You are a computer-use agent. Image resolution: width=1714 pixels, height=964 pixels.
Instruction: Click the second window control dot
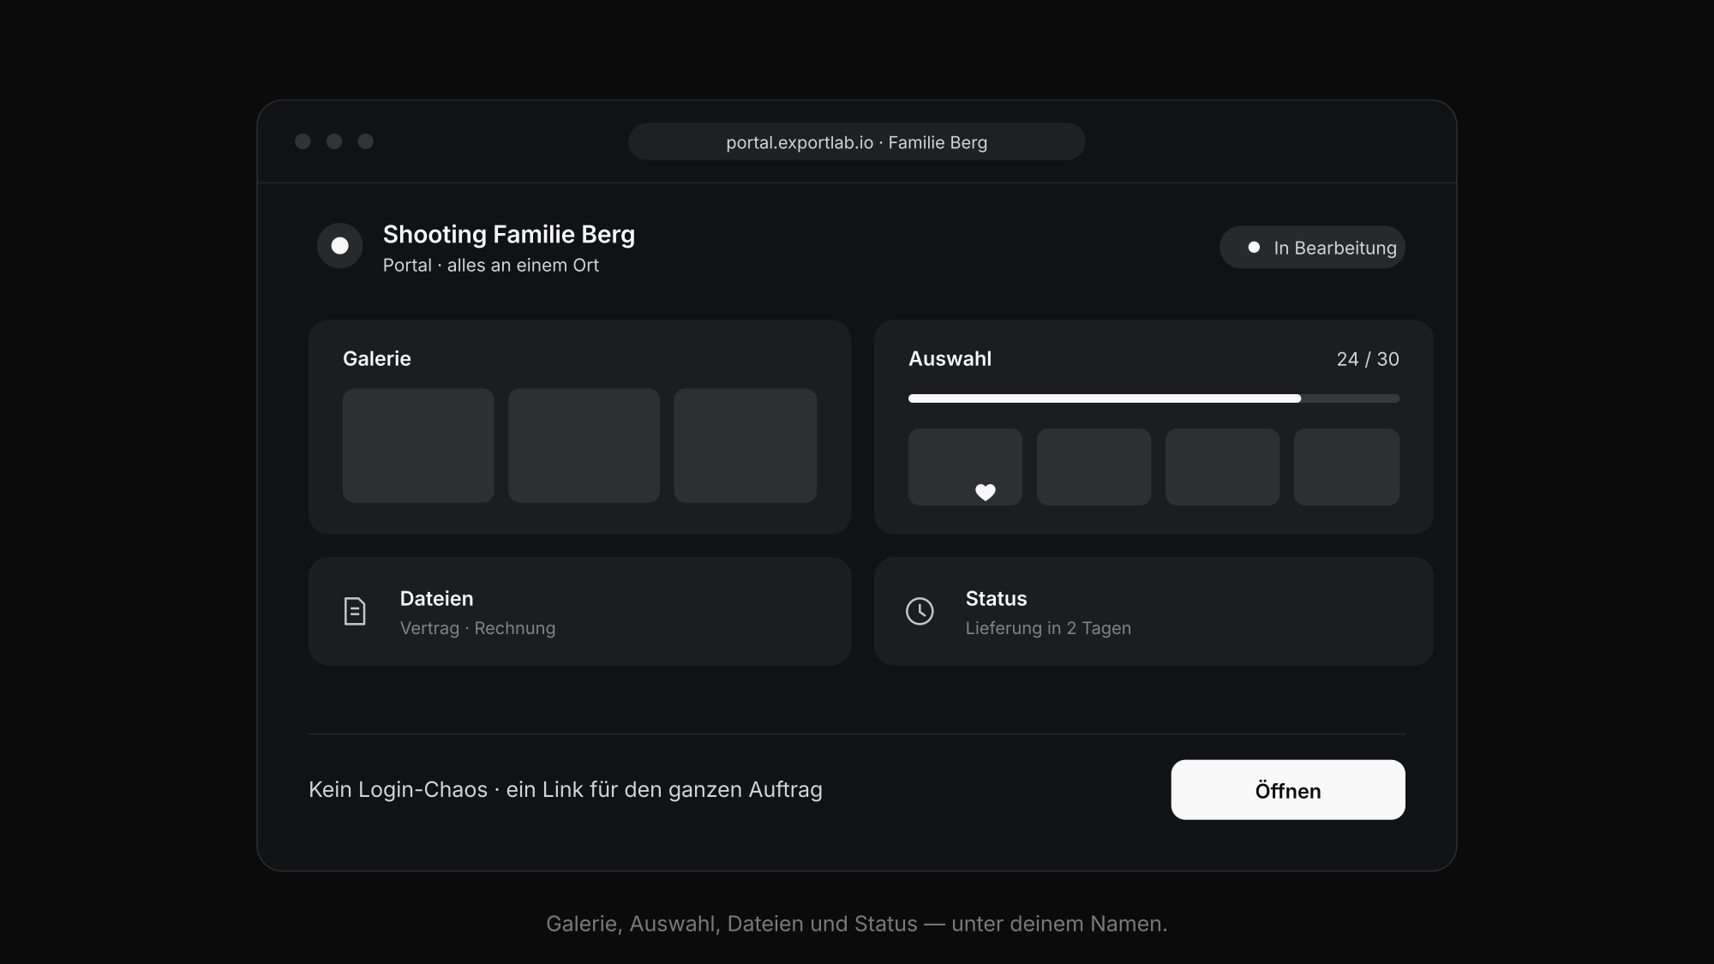click(x=334, y=141)
